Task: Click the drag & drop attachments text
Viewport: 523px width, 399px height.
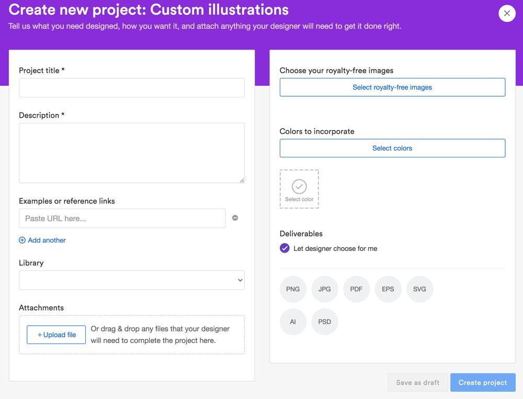Action: [x=160, y=335]
